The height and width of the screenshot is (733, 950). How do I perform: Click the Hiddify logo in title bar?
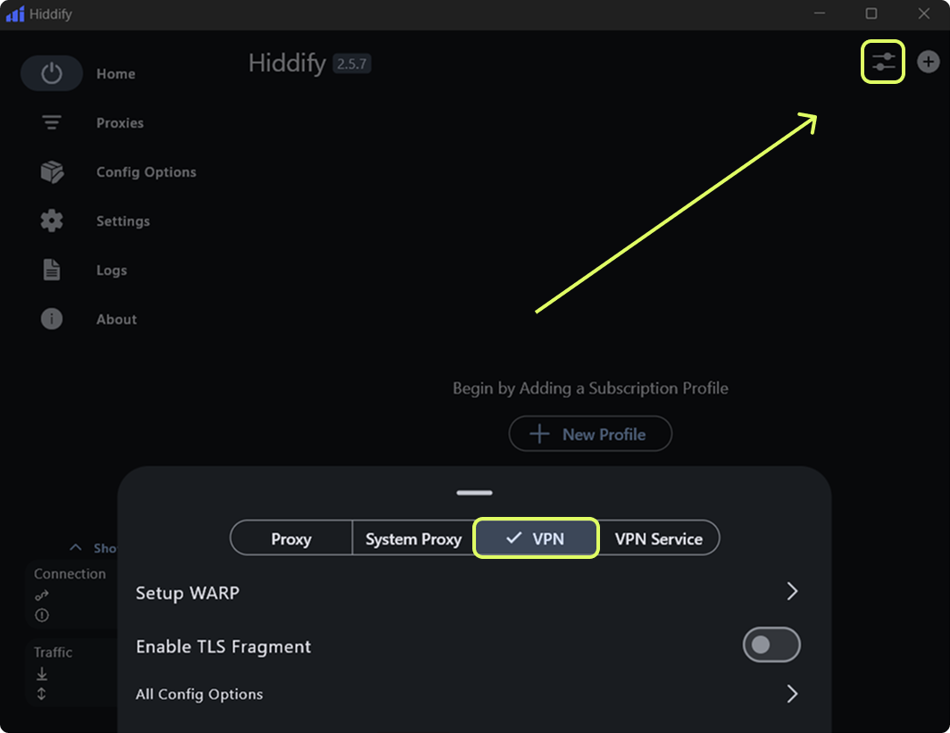tap(15, 13)
